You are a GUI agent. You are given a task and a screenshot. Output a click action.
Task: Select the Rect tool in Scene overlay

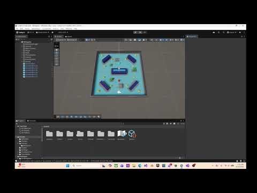[x=57, y=61]
